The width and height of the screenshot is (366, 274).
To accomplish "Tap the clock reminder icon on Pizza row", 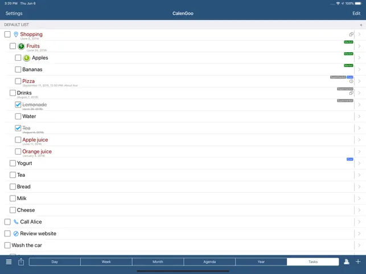I will point(351,81).
